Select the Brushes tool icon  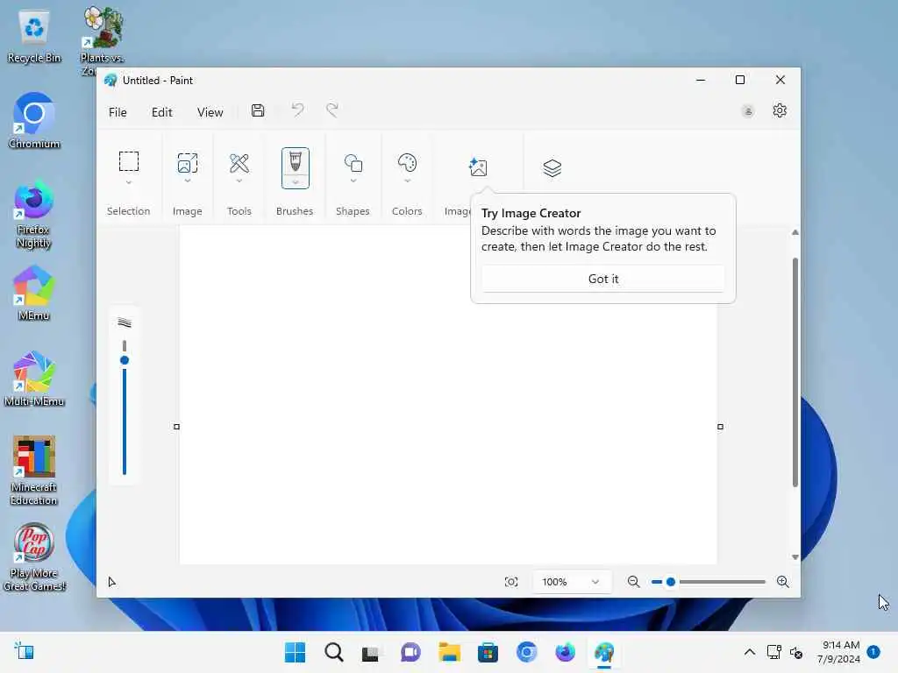pos(295,161)
